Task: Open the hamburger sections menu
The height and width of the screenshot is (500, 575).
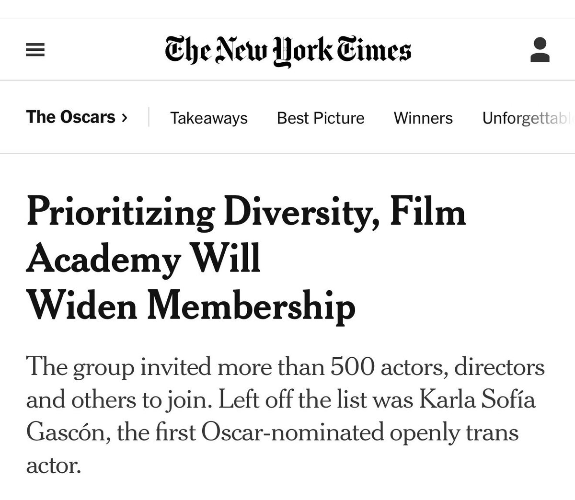Action: 35,50
